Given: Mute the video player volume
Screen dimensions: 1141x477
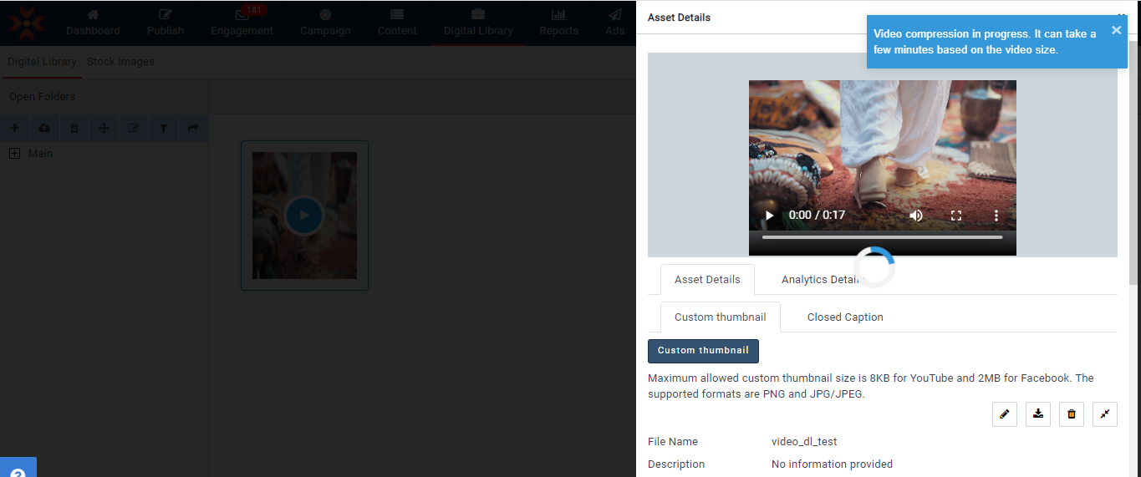Looking at the screenshot, I should 916,216.
